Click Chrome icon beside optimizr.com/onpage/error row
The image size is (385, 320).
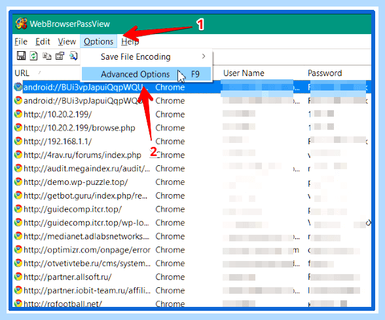pos(18,250)
